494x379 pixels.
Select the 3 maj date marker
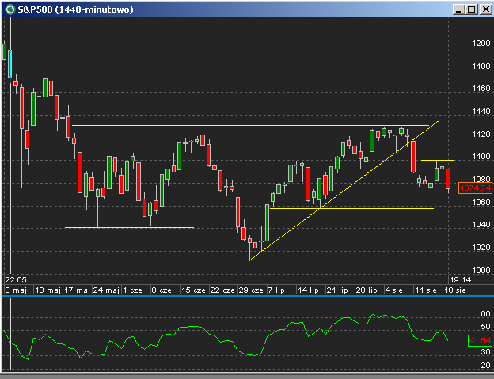16,290
